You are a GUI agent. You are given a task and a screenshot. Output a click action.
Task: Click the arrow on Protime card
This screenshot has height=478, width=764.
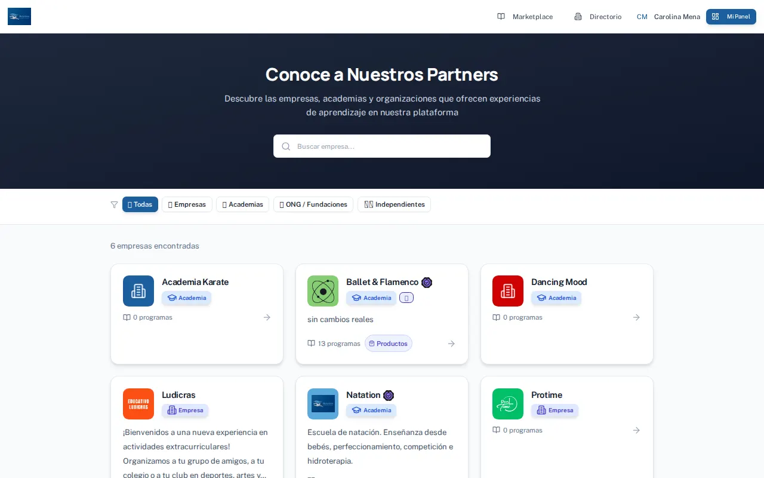636,430
